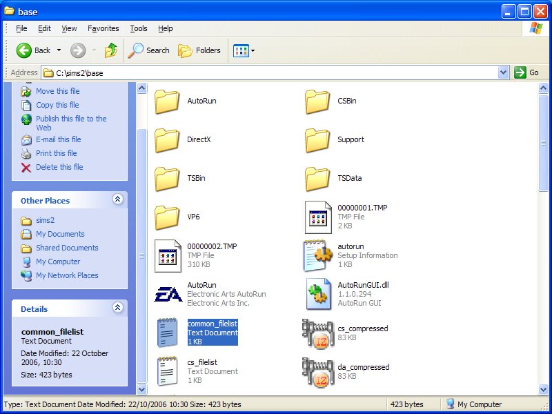Screen dimensions: 552x414
Task: Click Move this file
Action: click(58, 91)
